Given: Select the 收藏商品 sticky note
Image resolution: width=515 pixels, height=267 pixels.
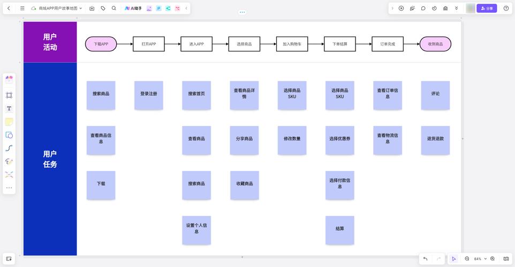Looking at the screenshot, I should pos(245,185).
